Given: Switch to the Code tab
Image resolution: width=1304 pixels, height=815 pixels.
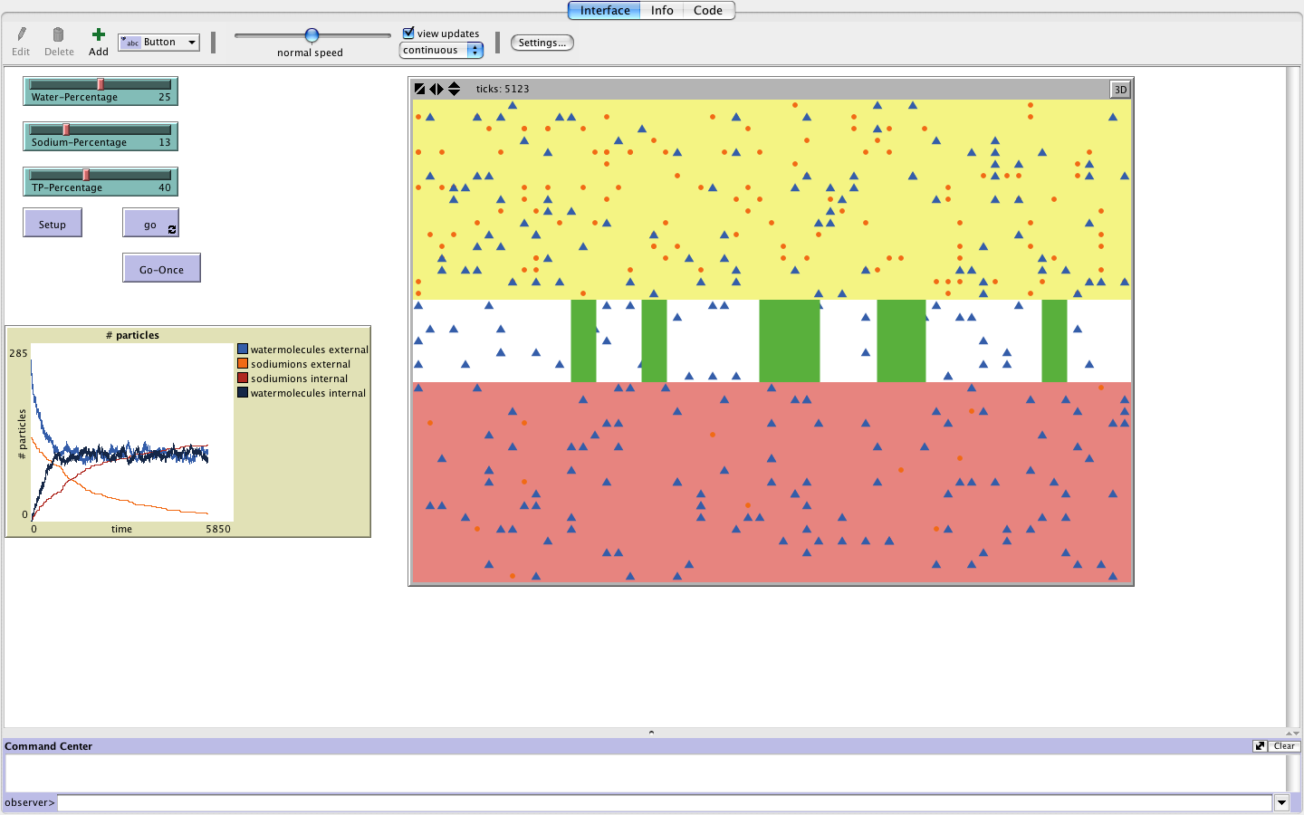Looking at the screenshot, I should point(707,11).
